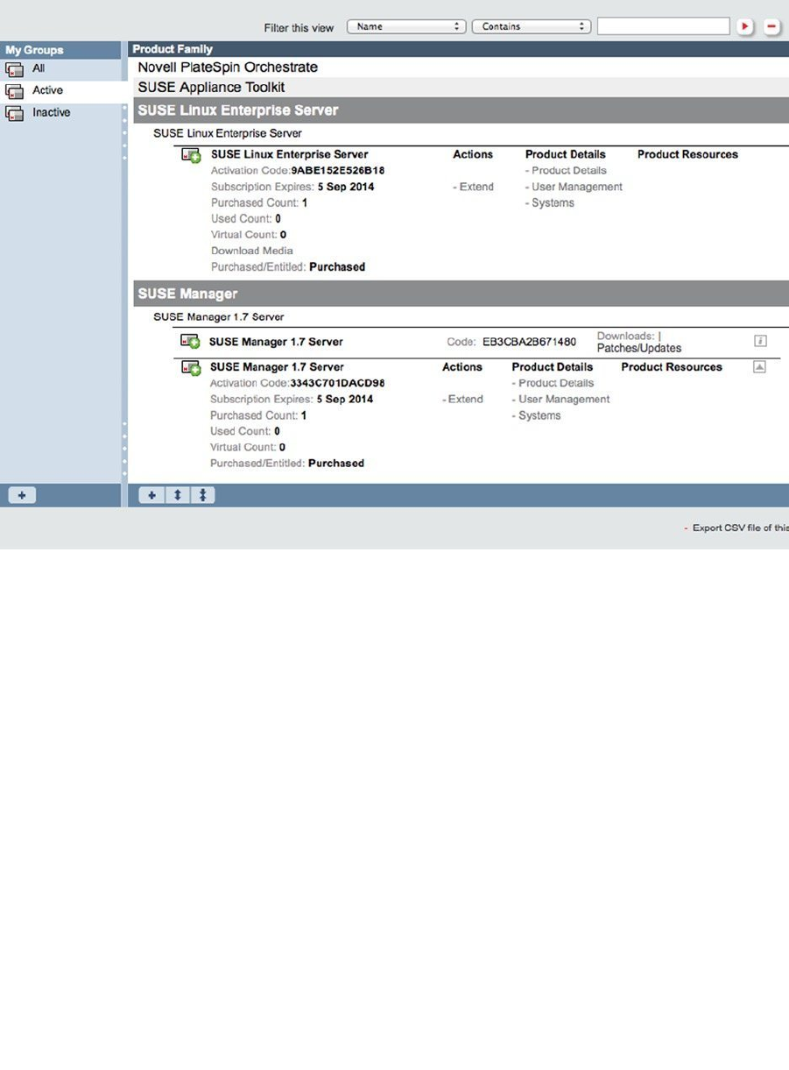
Task: Click the expanded SUSE Manager 1.7 Server (activation code 3343C701DACD98) icon
Action: click(x=190, y=368)
